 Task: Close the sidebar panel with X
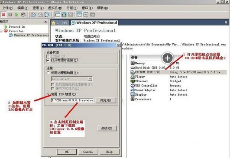(45, 22)
